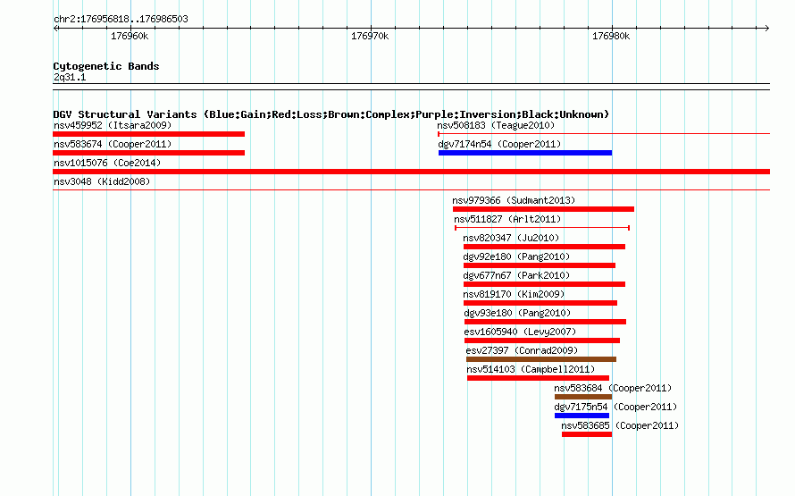This screenshot has height=496, width=795.
Task: Click the blue gain bar of dgv7175n54
Action: [582, 416]
